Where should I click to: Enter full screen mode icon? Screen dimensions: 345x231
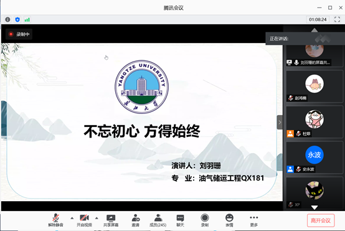click(x=337, y=19)
